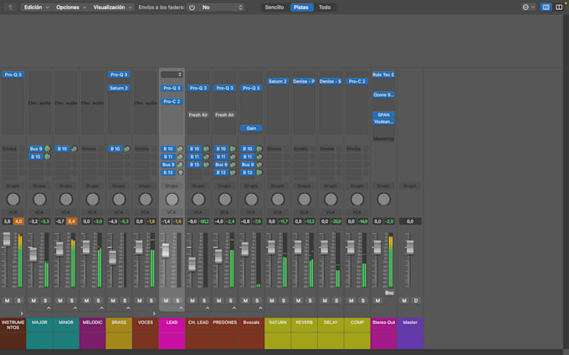Switch to the Sencillo mixer view
Image resolution: width=569 pixels, height=355 pixels.
click(274, 8)
